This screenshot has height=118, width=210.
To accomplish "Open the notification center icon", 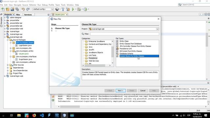I will point(206,115).
